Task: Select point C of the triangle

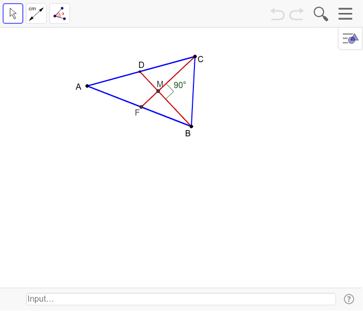Action: coord(195,56)
